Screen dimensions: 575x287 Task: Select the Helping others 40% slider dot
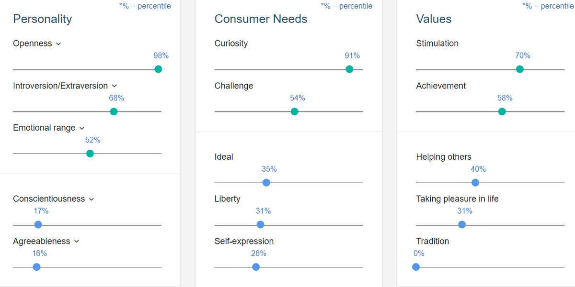(x=475, y=182)
